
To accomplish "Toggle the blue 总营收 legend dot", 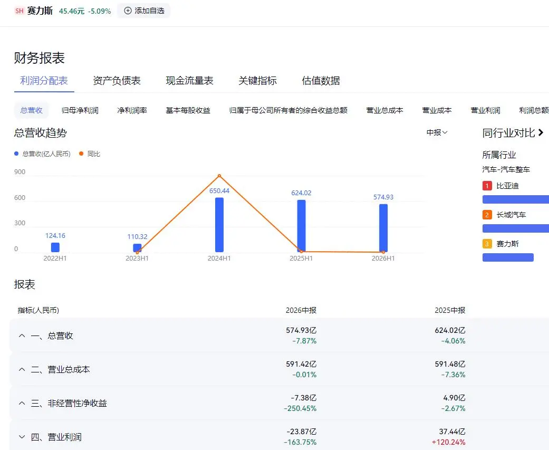I will pyautogui.click(x=16, y=154).
